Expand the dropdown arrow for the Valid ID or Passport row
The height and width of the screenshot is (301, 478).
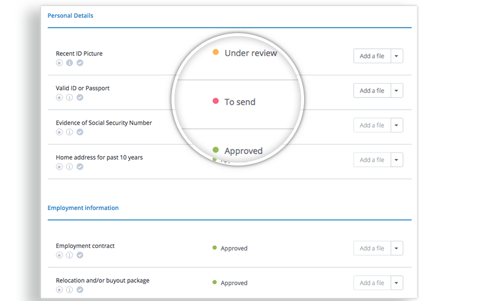[x=397, y=91]
